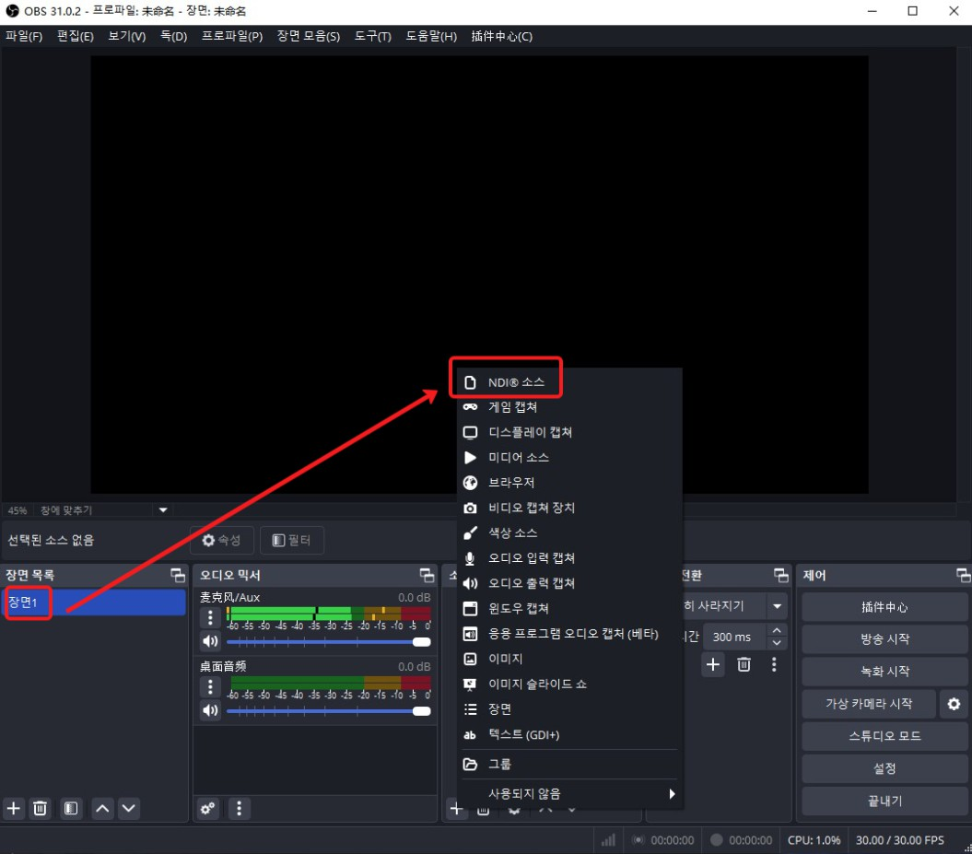
Task: Undock the audio mixer panel icon
Action: pos(427,575)
